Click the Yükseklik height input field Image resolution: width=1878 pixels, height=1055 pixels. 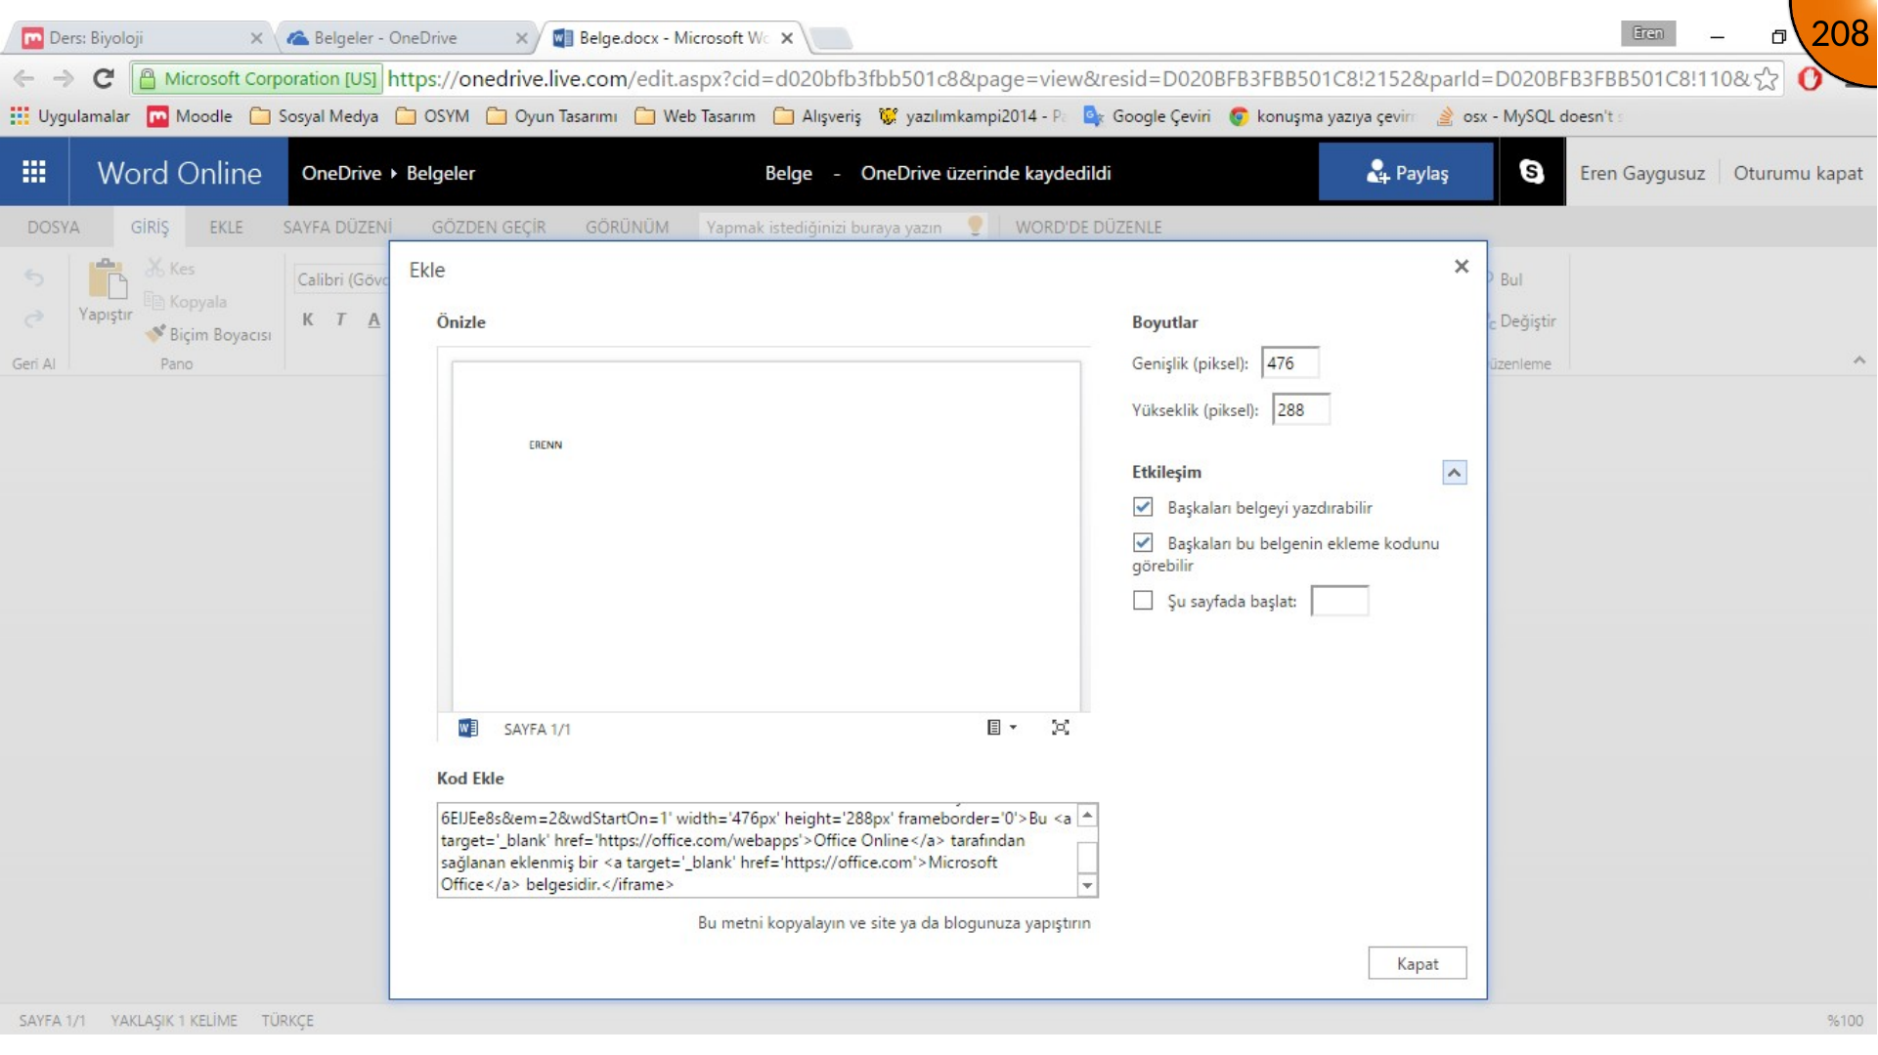point(1300,409)
